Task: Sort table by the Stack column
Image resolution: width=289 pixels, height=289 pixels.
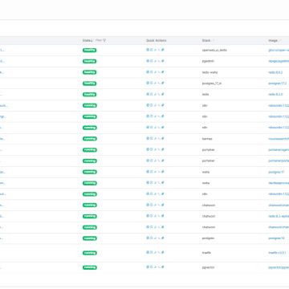Action: (206, 40)
